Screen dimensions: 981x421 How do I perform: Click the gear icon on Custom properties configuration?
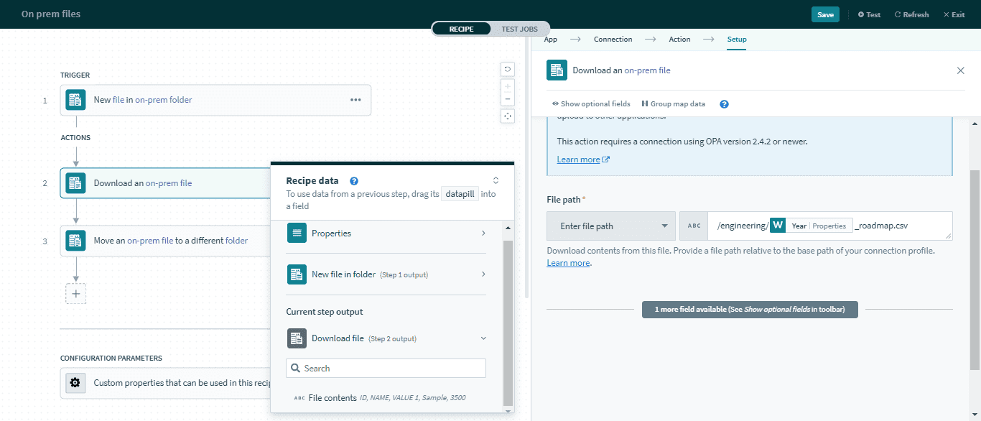click(x=75, y=383)
